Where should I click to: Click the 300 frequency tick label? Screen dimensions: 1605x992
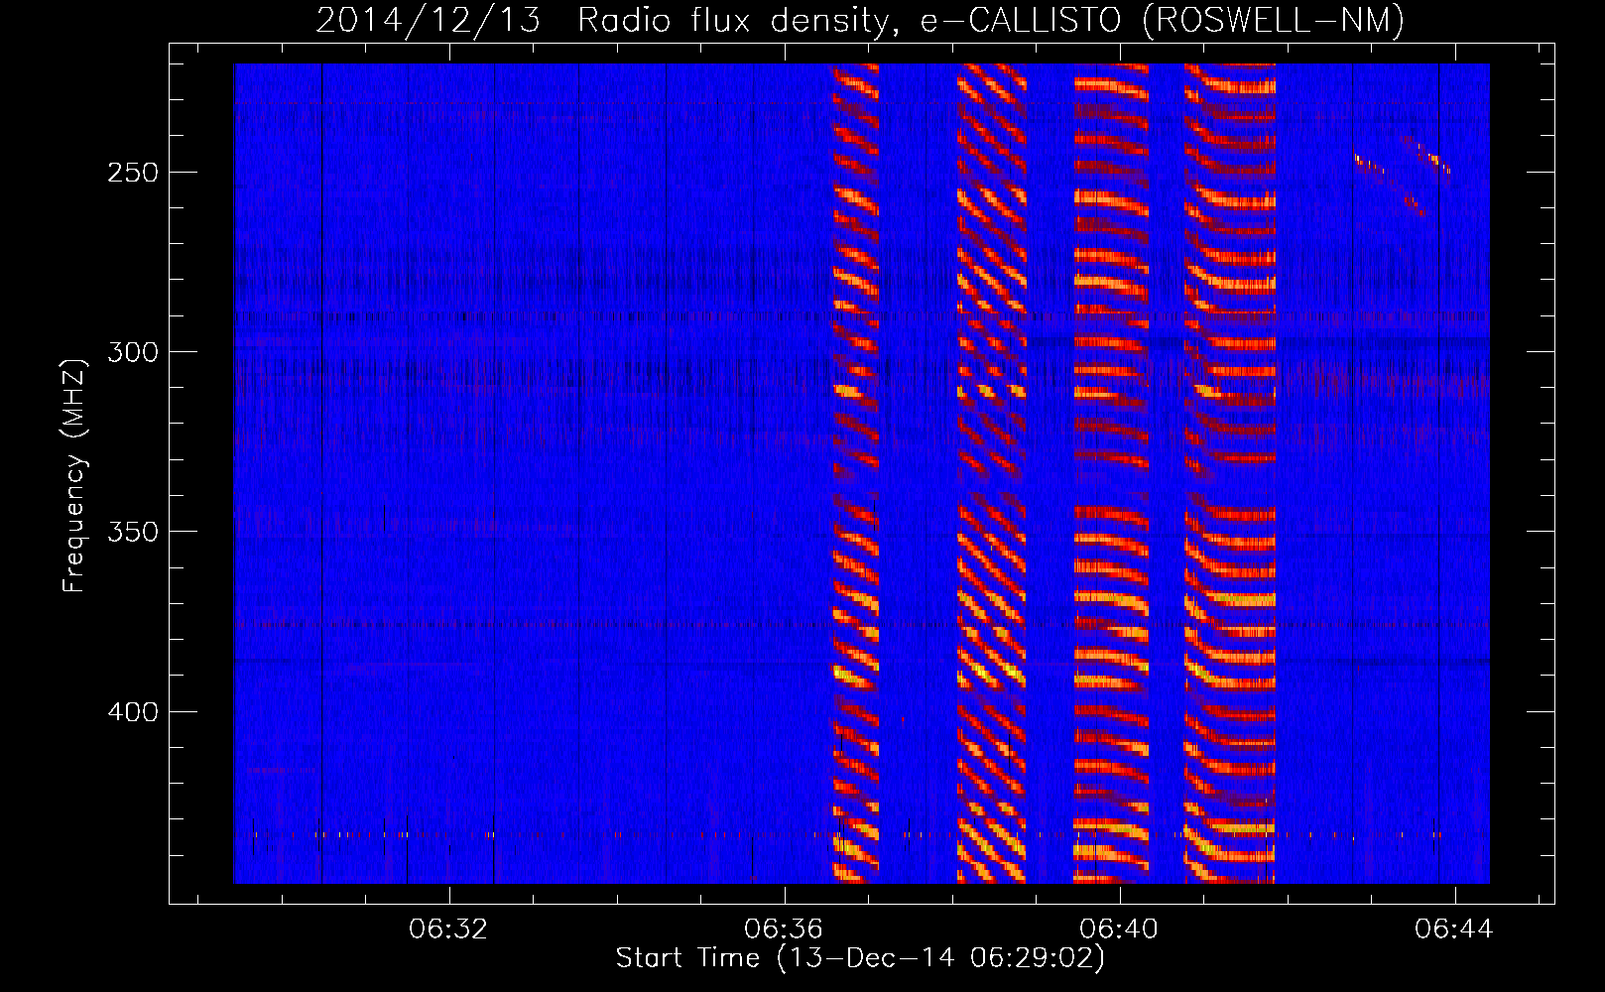(133, 352)
